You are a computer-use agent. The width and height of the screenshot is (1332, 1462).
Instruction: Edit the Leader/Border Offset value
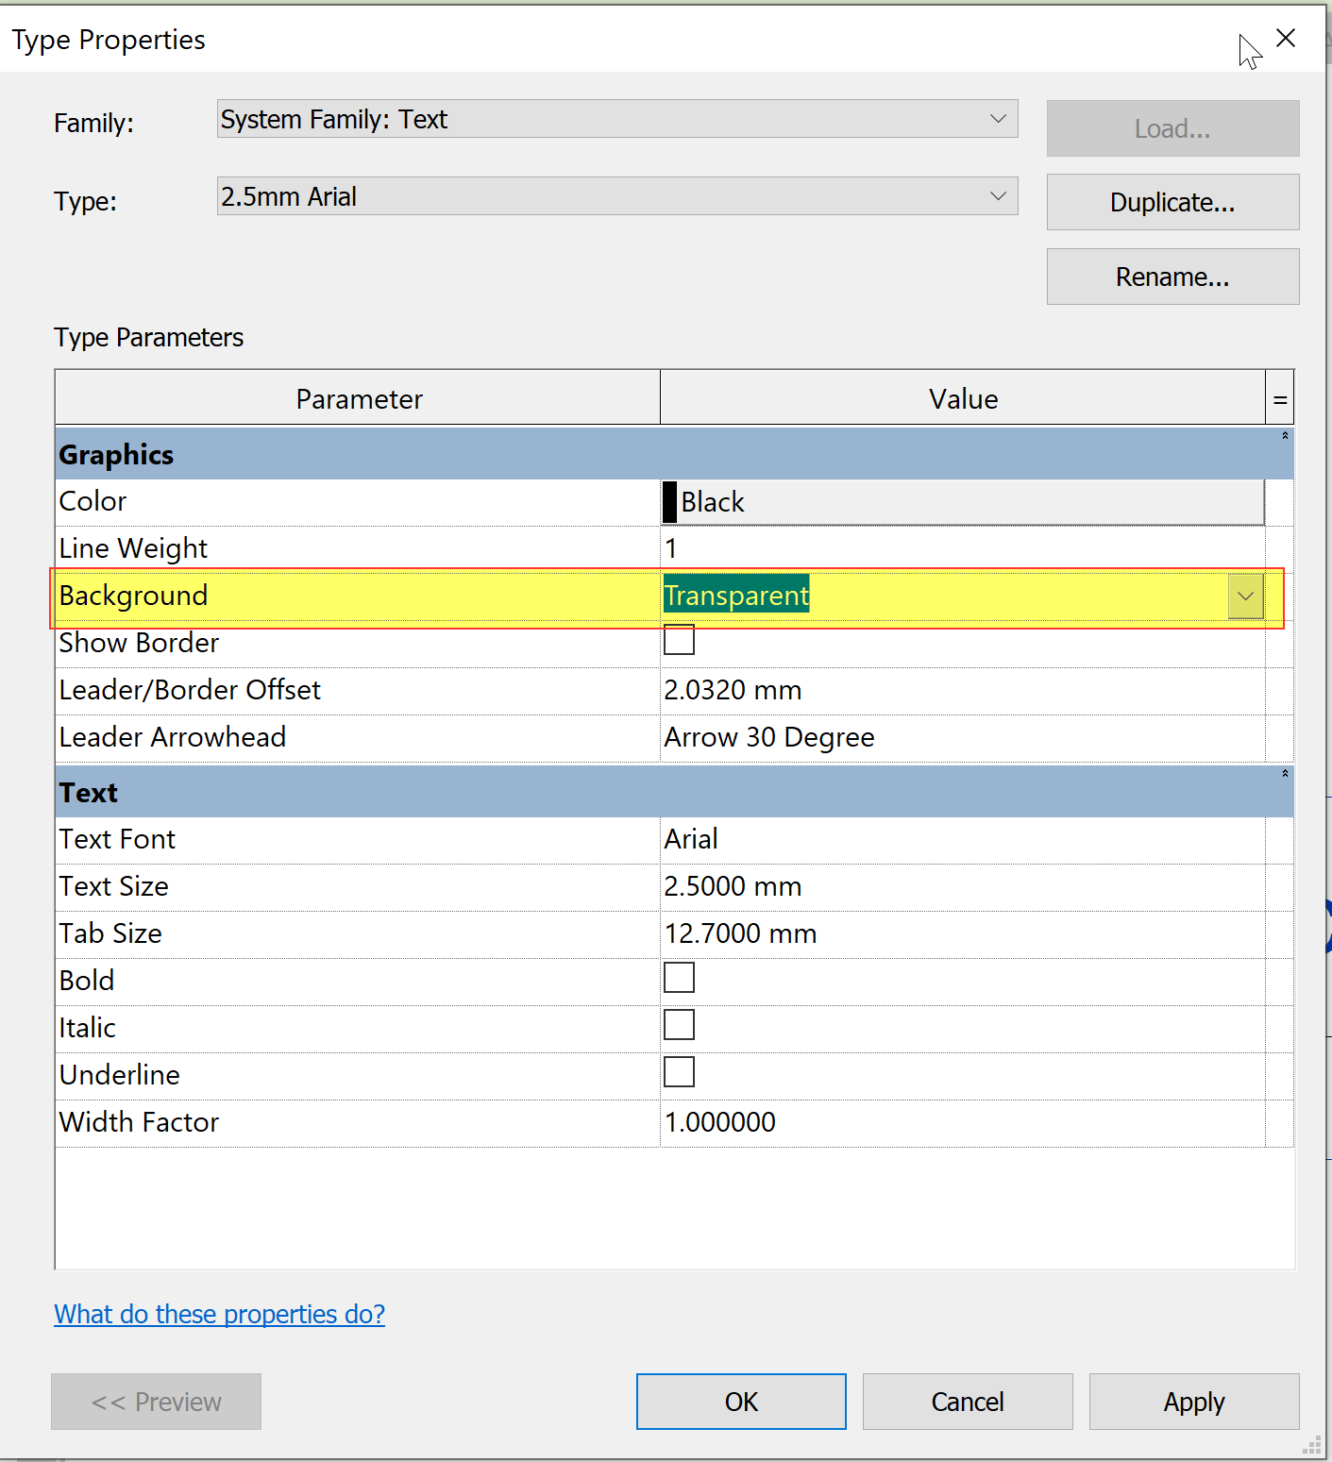tap(963, 691)
